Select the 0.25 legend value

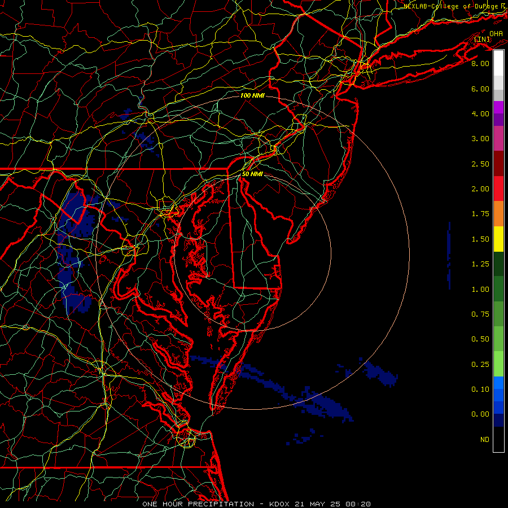(x=480, y=365)
